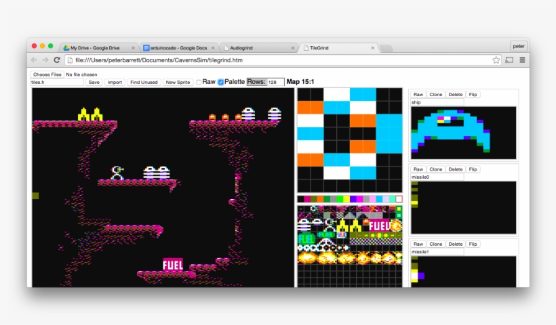Open the Chrome hamburger menu
The image size is (556, 325).
(522, 60)
